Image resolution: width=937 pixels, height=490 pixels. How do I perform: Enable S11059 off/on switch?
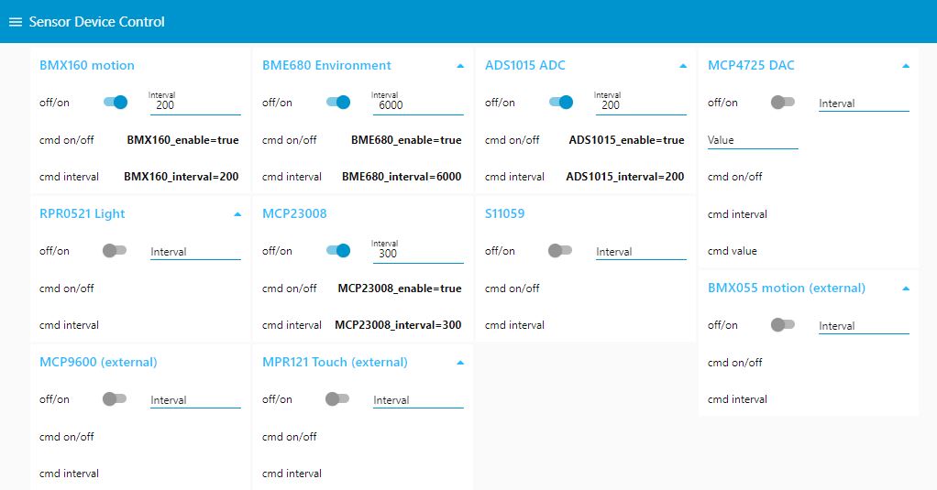tap(560, 251)
